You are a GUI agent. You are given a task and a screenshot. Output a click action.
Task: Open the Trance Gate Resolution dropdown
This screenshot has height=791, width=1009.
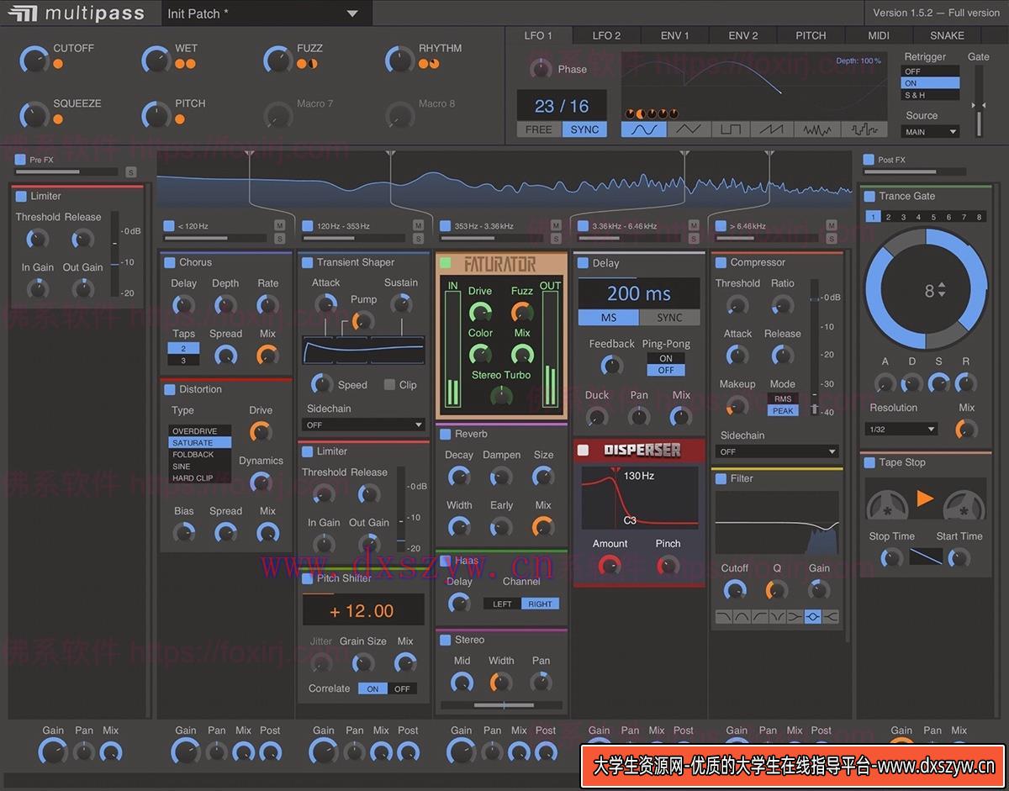pos(901,429)
